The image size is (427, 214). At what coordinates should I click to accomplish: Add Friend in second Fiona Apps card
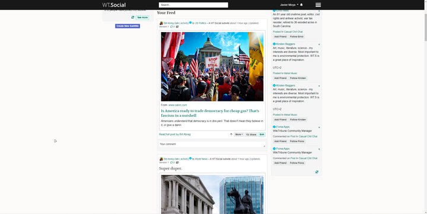(x=280, y=163)
